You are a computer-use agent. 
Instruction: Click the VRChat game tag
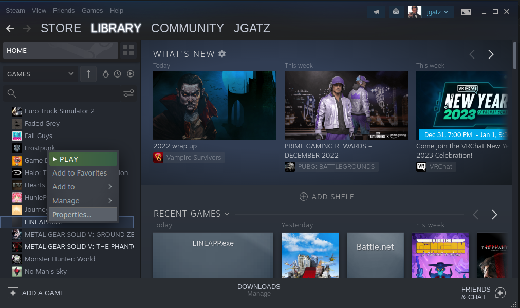(436, 167)
